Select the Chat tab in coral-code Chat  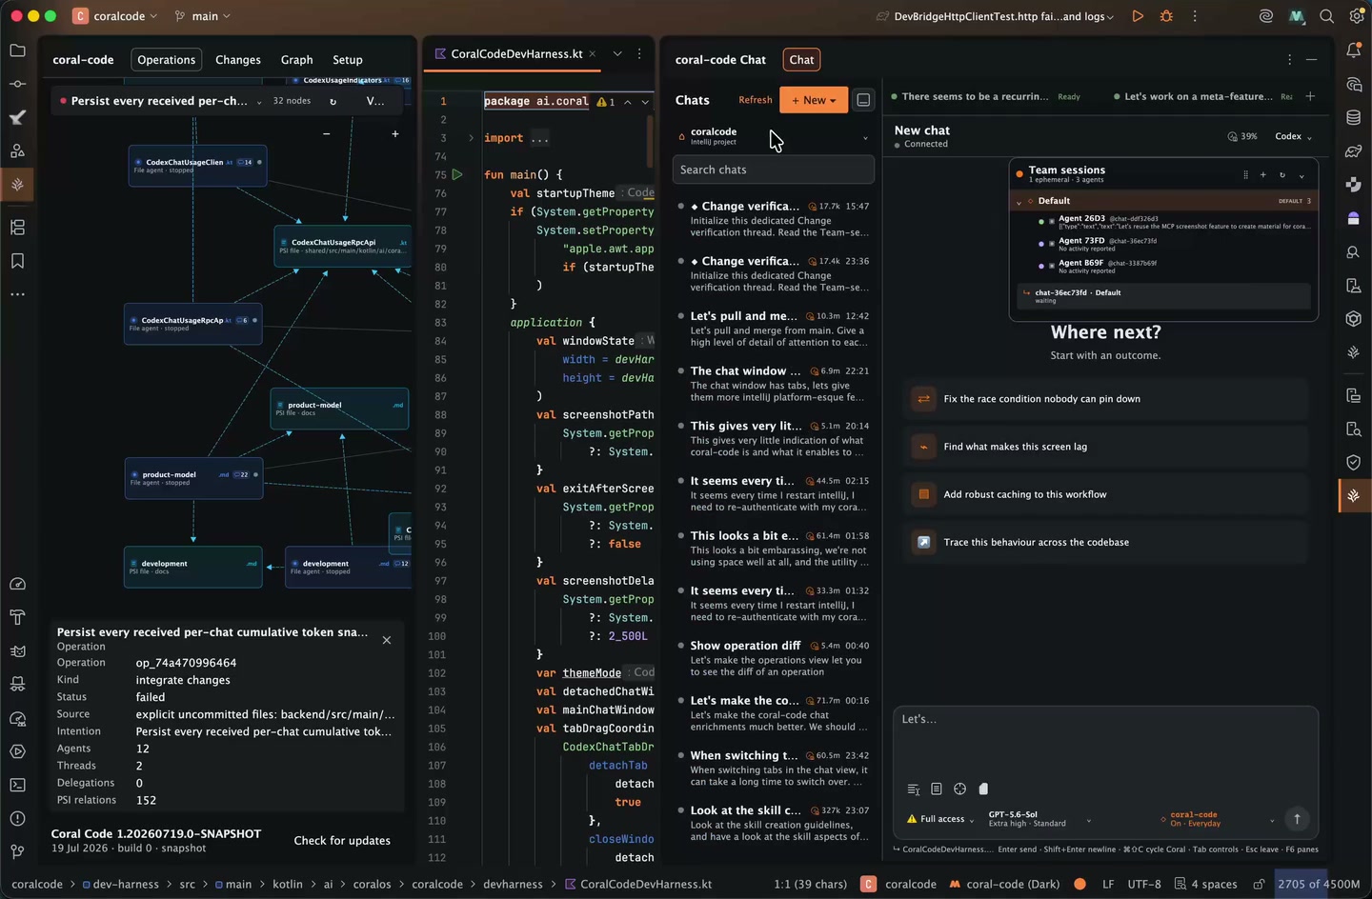(801, 59)
